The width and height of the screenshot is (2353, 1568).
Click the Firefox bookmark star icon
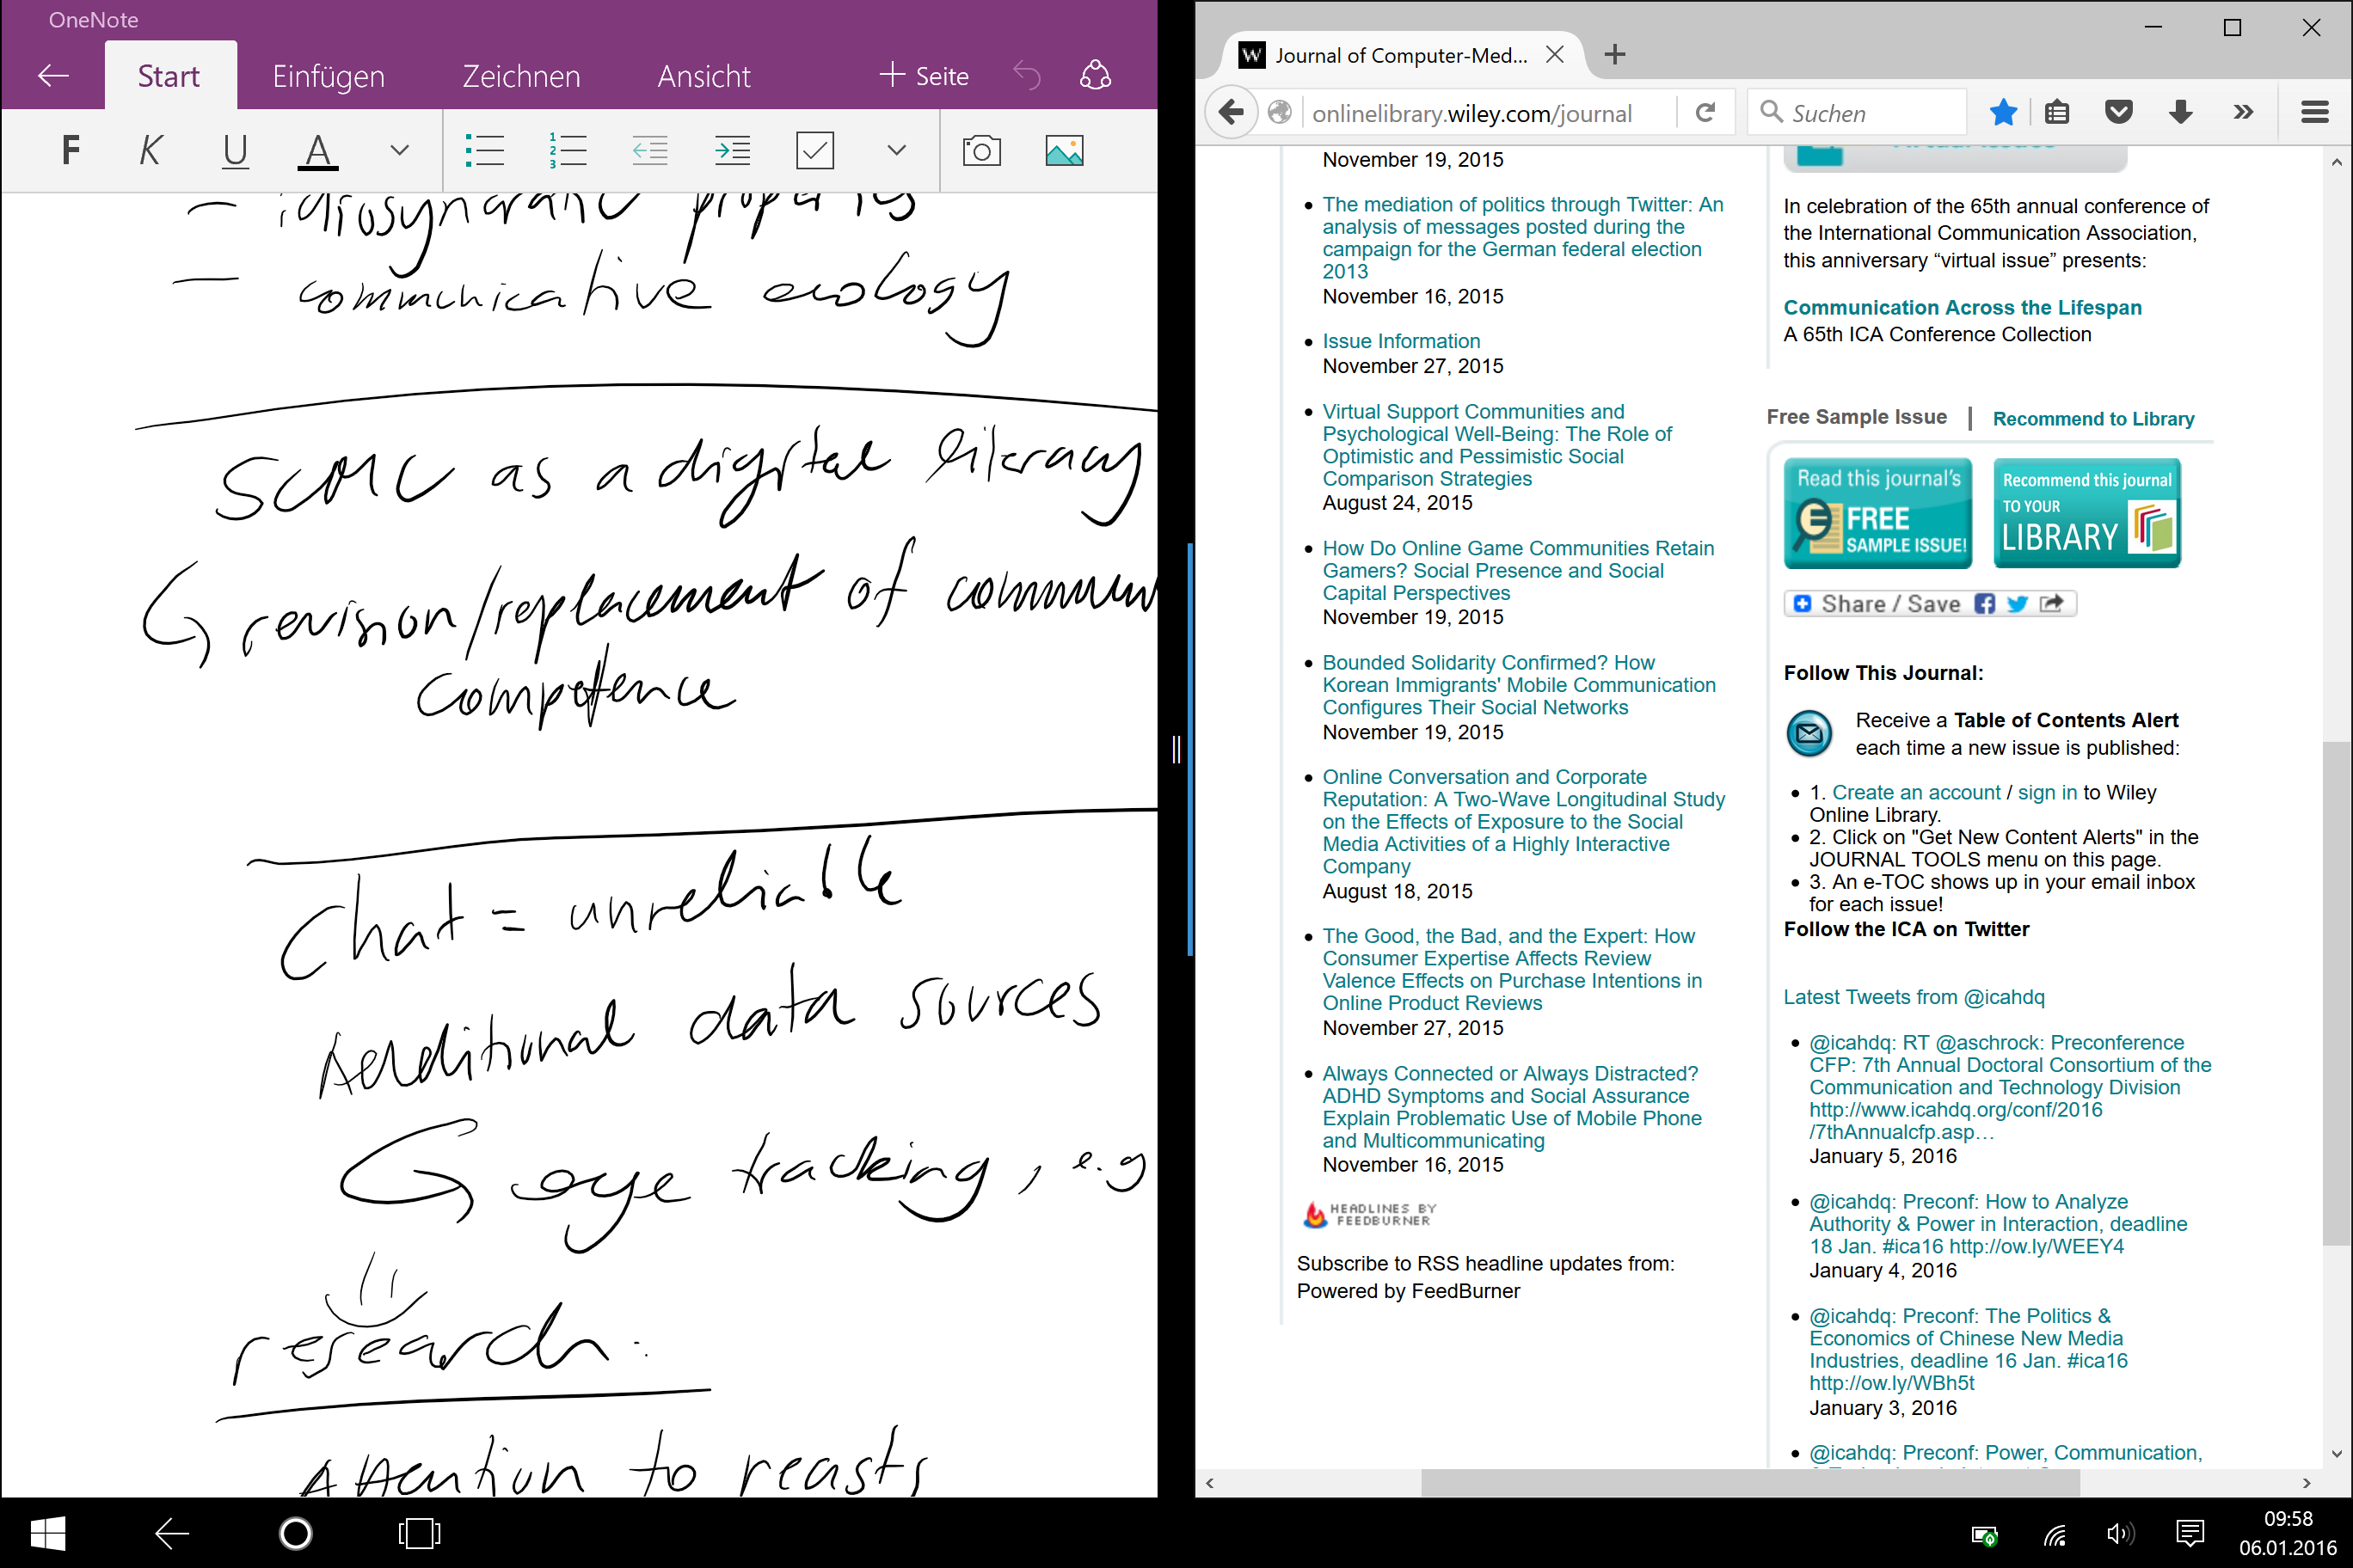[x=2003, y=113]
